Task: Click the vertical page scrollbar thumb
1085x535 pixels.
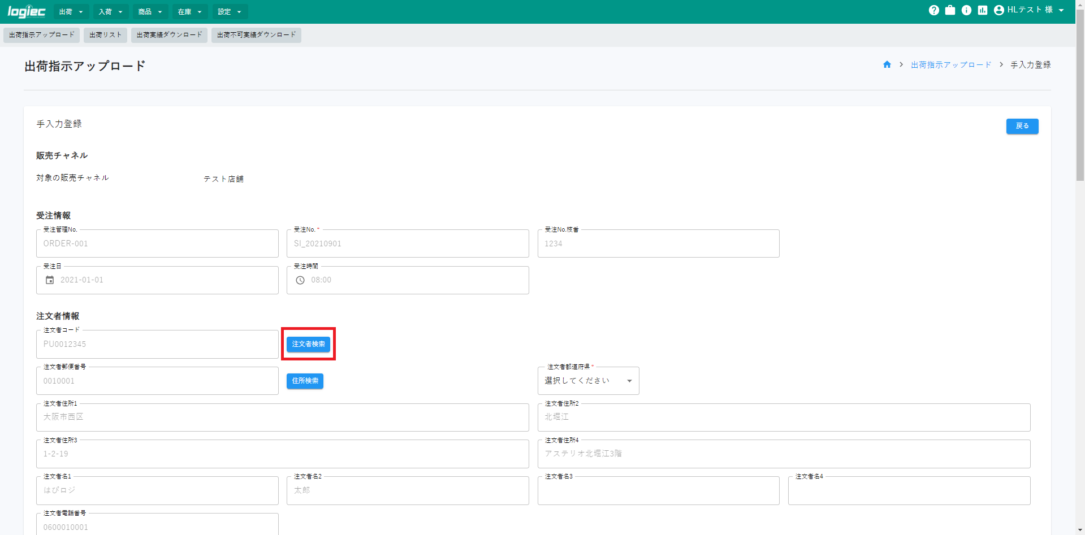Action: pyautogui.click(x=1080, y=95)
